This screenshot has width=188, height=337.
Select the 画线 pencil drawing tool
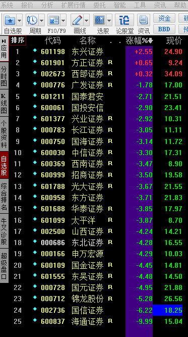tap(77, 21)
